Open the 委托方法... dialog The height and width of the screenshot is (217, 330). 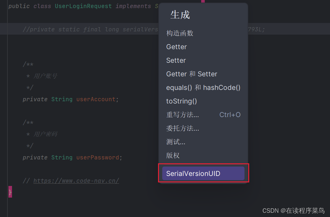coord(182,128)
